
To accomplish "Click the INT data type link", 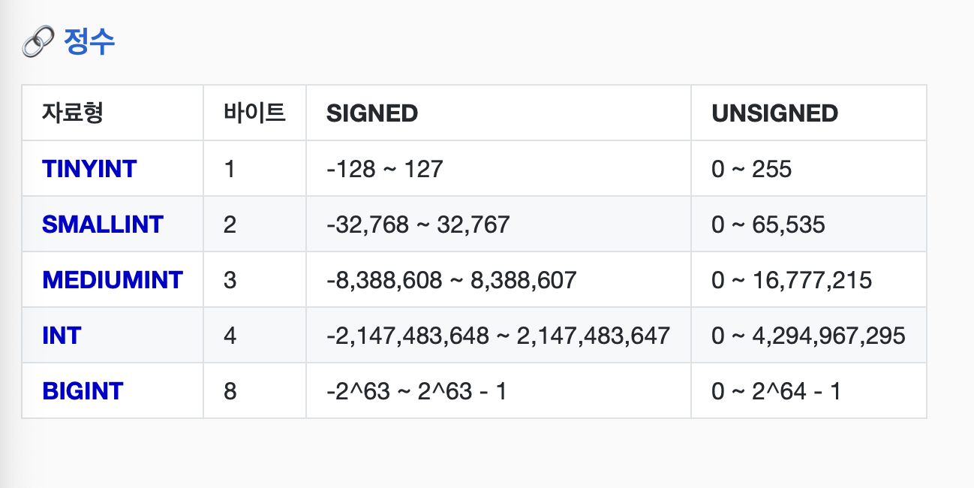I will (x=62, y=336).
